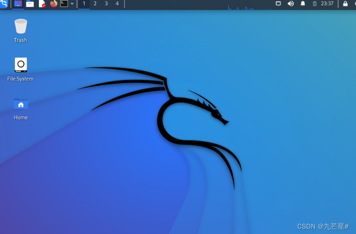Open the power manager battery icon
The image size is (356, 234).
(x=315, y=3)
